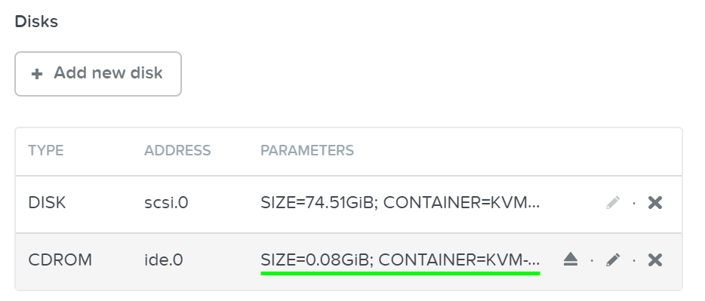Click the PARAMETERS column header

pos(307,151)
